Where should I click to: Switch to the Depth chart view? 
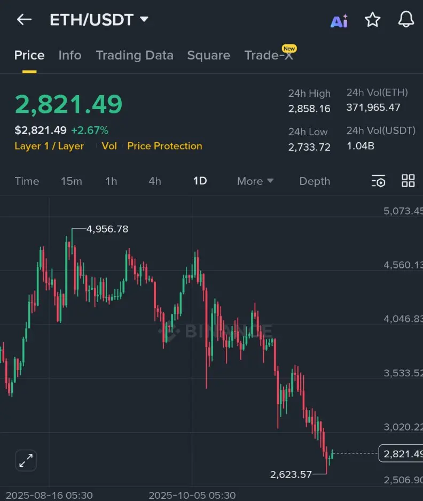pos(315,181)
